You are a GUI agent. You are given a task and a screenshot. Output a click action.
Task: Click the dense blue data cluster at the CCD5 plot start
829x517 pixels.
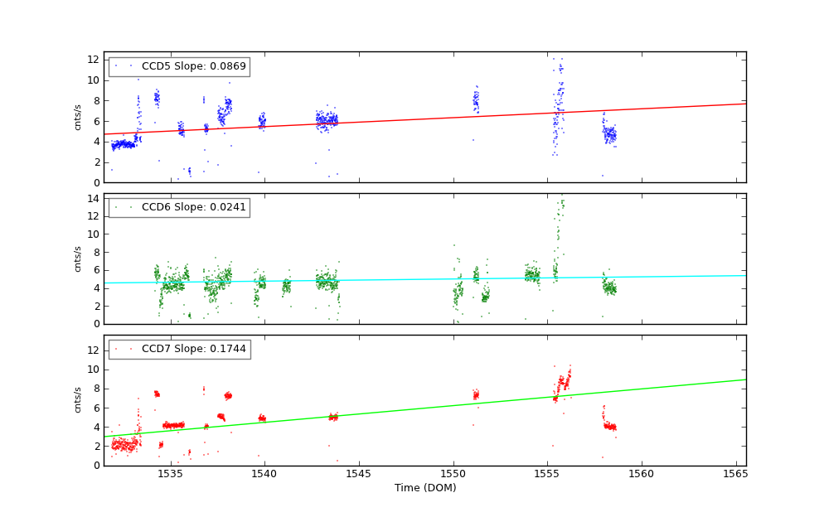click(124, 144)
